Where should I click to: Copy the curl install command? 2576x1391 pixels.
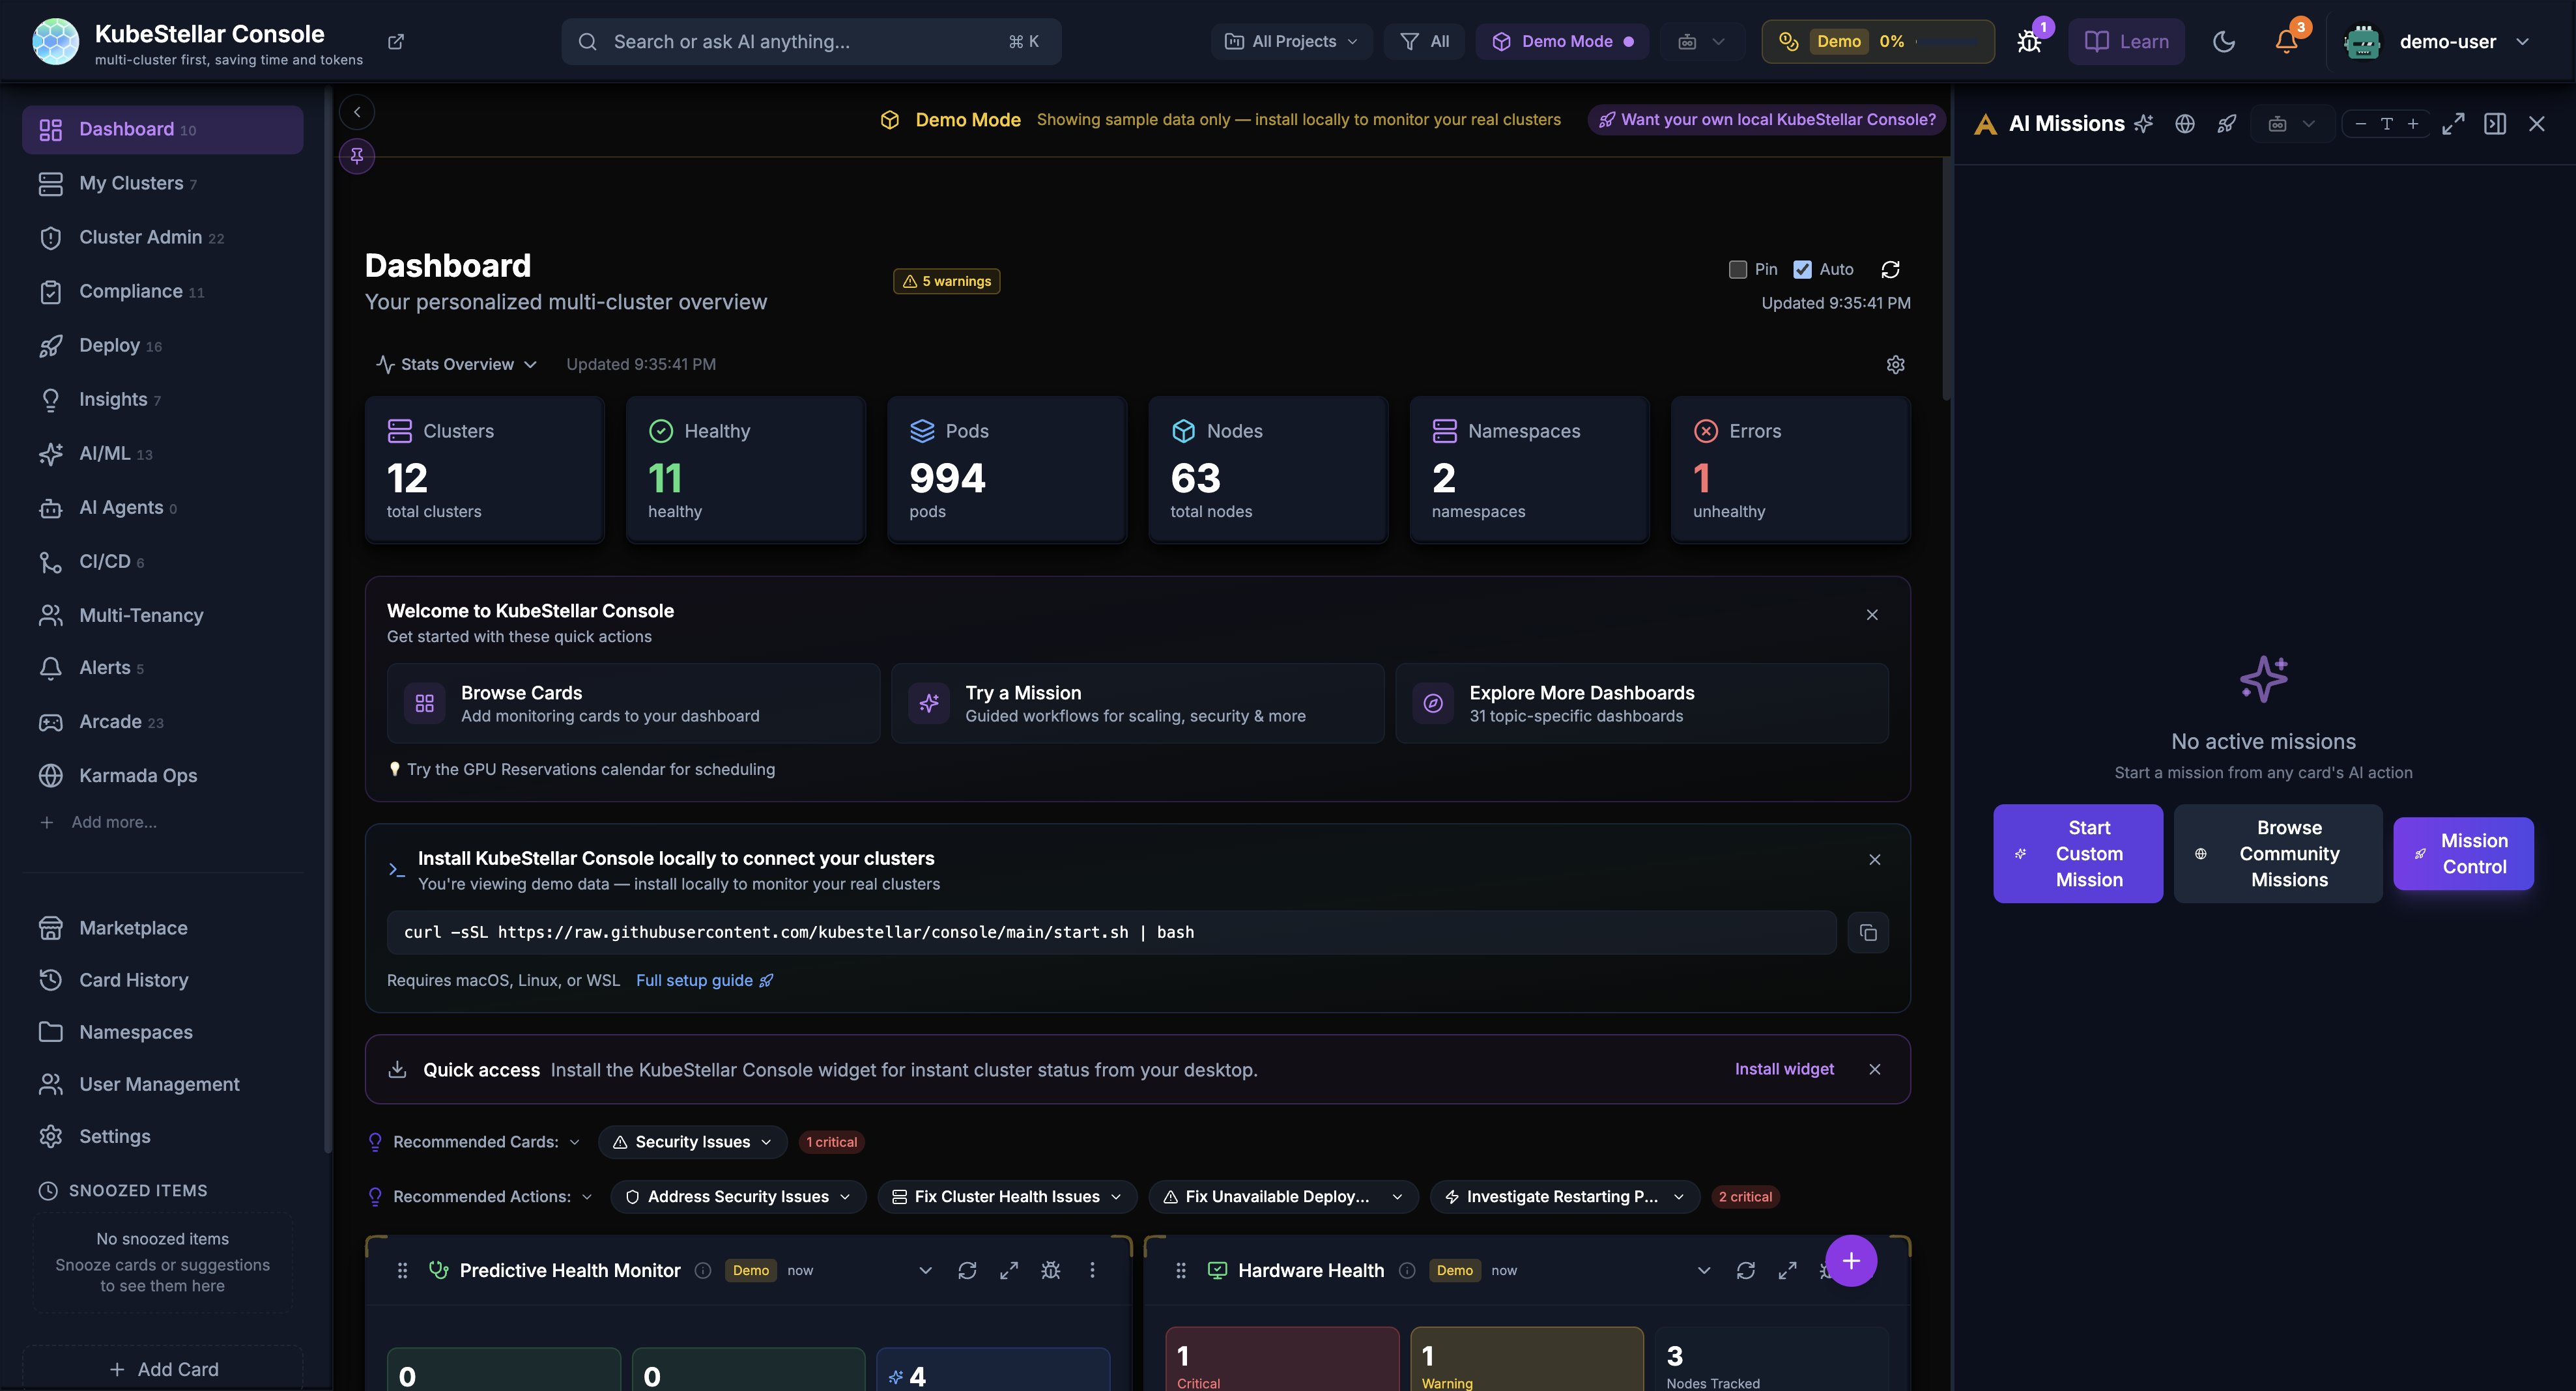(x=1868, y=933)
